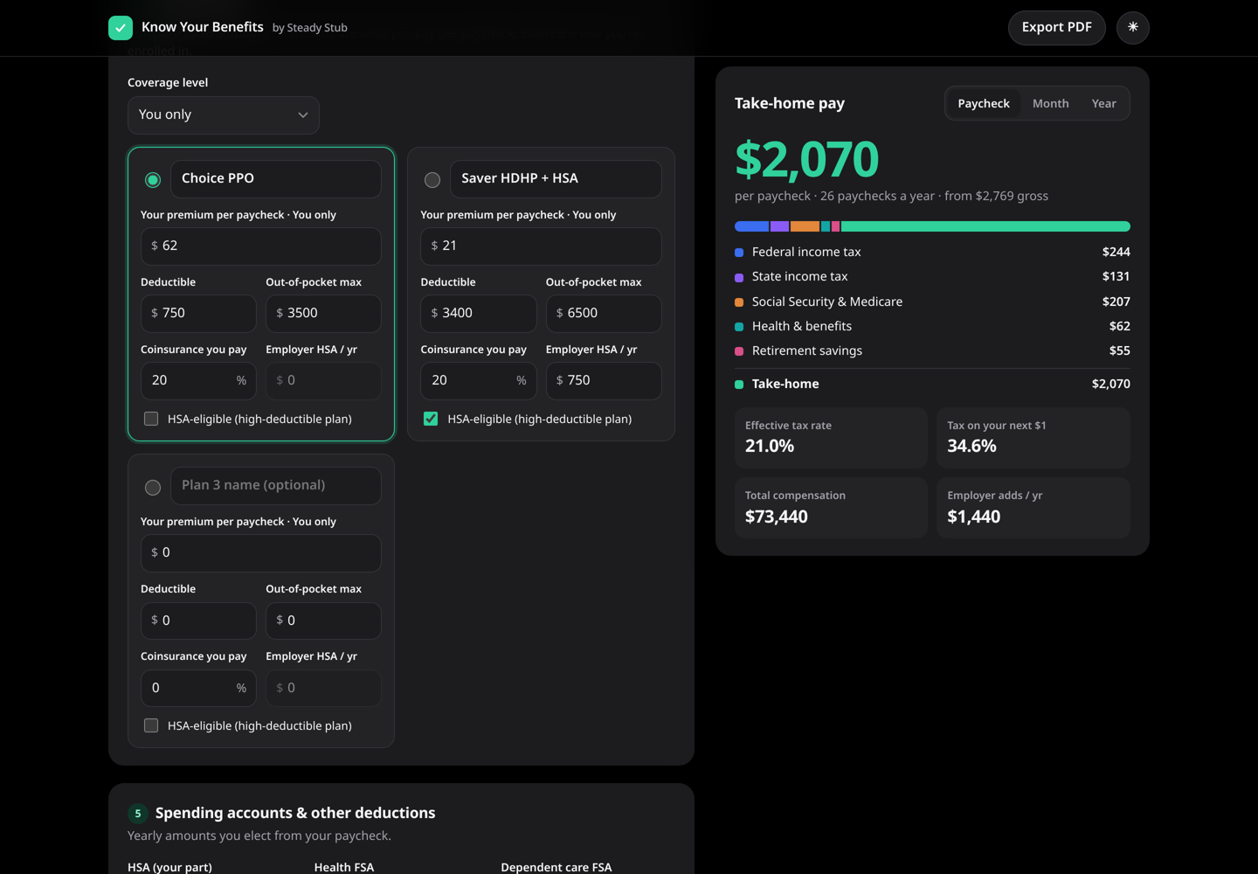
Task: Click the Effective tax rate 21.0% card
Action: [x=831, y=437]
